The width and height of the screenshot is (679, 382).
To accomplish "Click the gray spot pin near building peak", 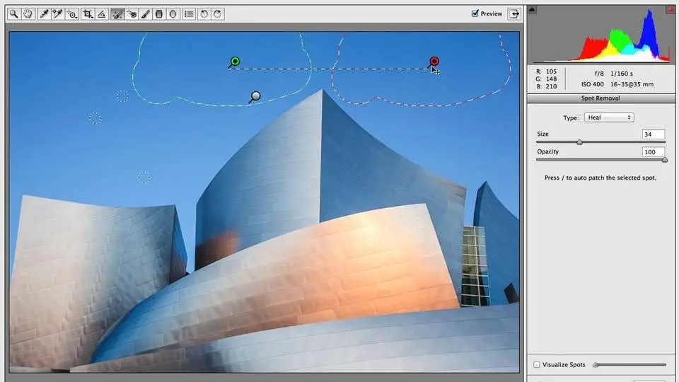I will pos(255,96).
